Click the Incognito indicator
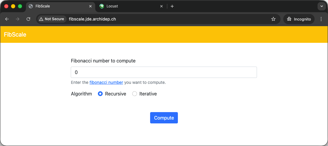 [x=299, y=19]
